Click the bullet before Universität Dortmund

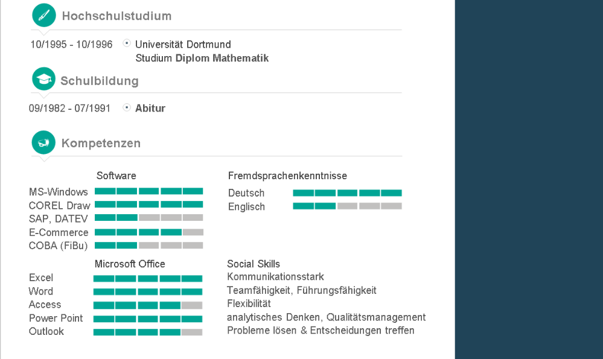pos(127,43)
